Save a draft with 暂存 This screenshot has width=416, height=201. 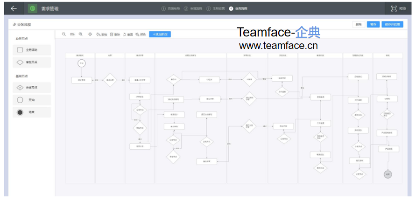(x=374, y=24)
